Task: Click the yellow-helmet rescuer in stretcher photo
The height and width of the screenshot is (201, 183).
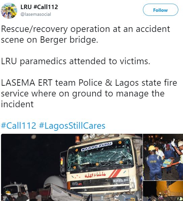Action: 154,162
